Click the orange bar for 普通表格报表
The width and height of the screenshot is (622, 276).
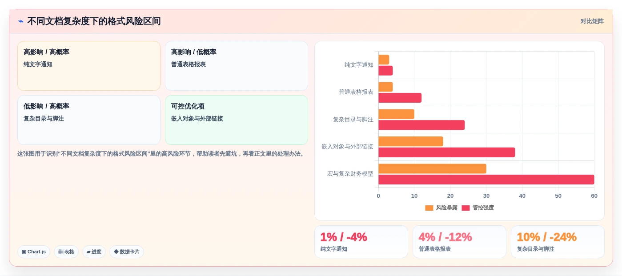pos(385,87)
